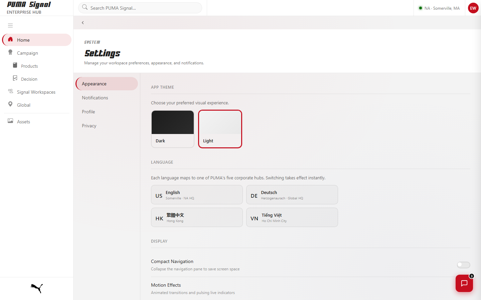This screenshot has width=481, height=300.
Task: Click the Campaign ribbon icon
Action: pyautogui.click(x=10, y=52)
